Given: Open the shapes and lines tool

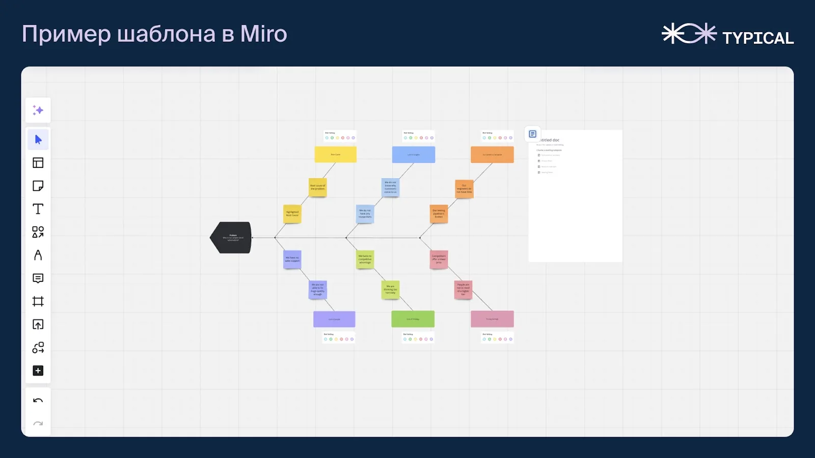Looking at the screenshot, I should 38,232.
